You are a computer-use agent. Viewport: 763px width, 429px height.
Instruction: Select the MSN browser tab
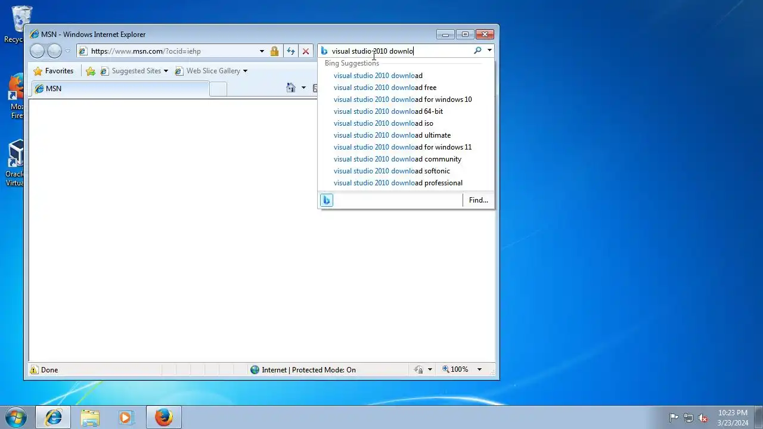pyautogui.click(x=120, y=89)
